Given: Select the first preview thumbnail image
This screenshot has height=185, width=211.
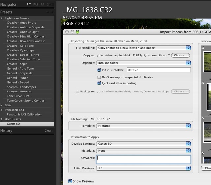Looking at the screenshot, I should (207, 62).
